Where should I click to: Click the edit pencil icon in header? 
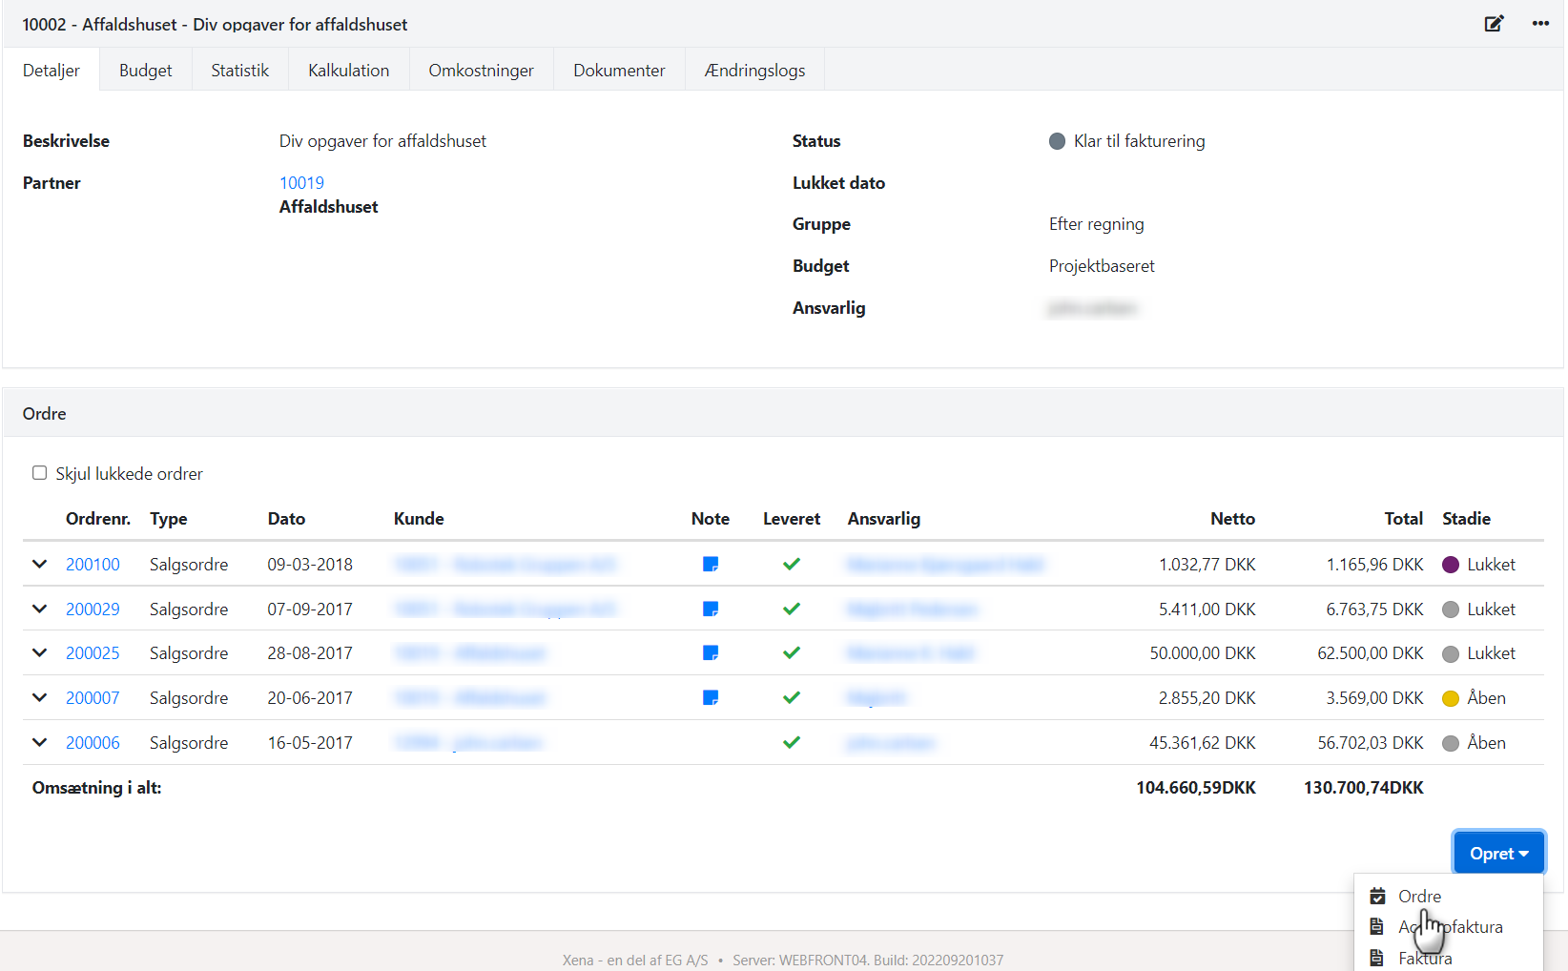click(x=1494, y=24)
